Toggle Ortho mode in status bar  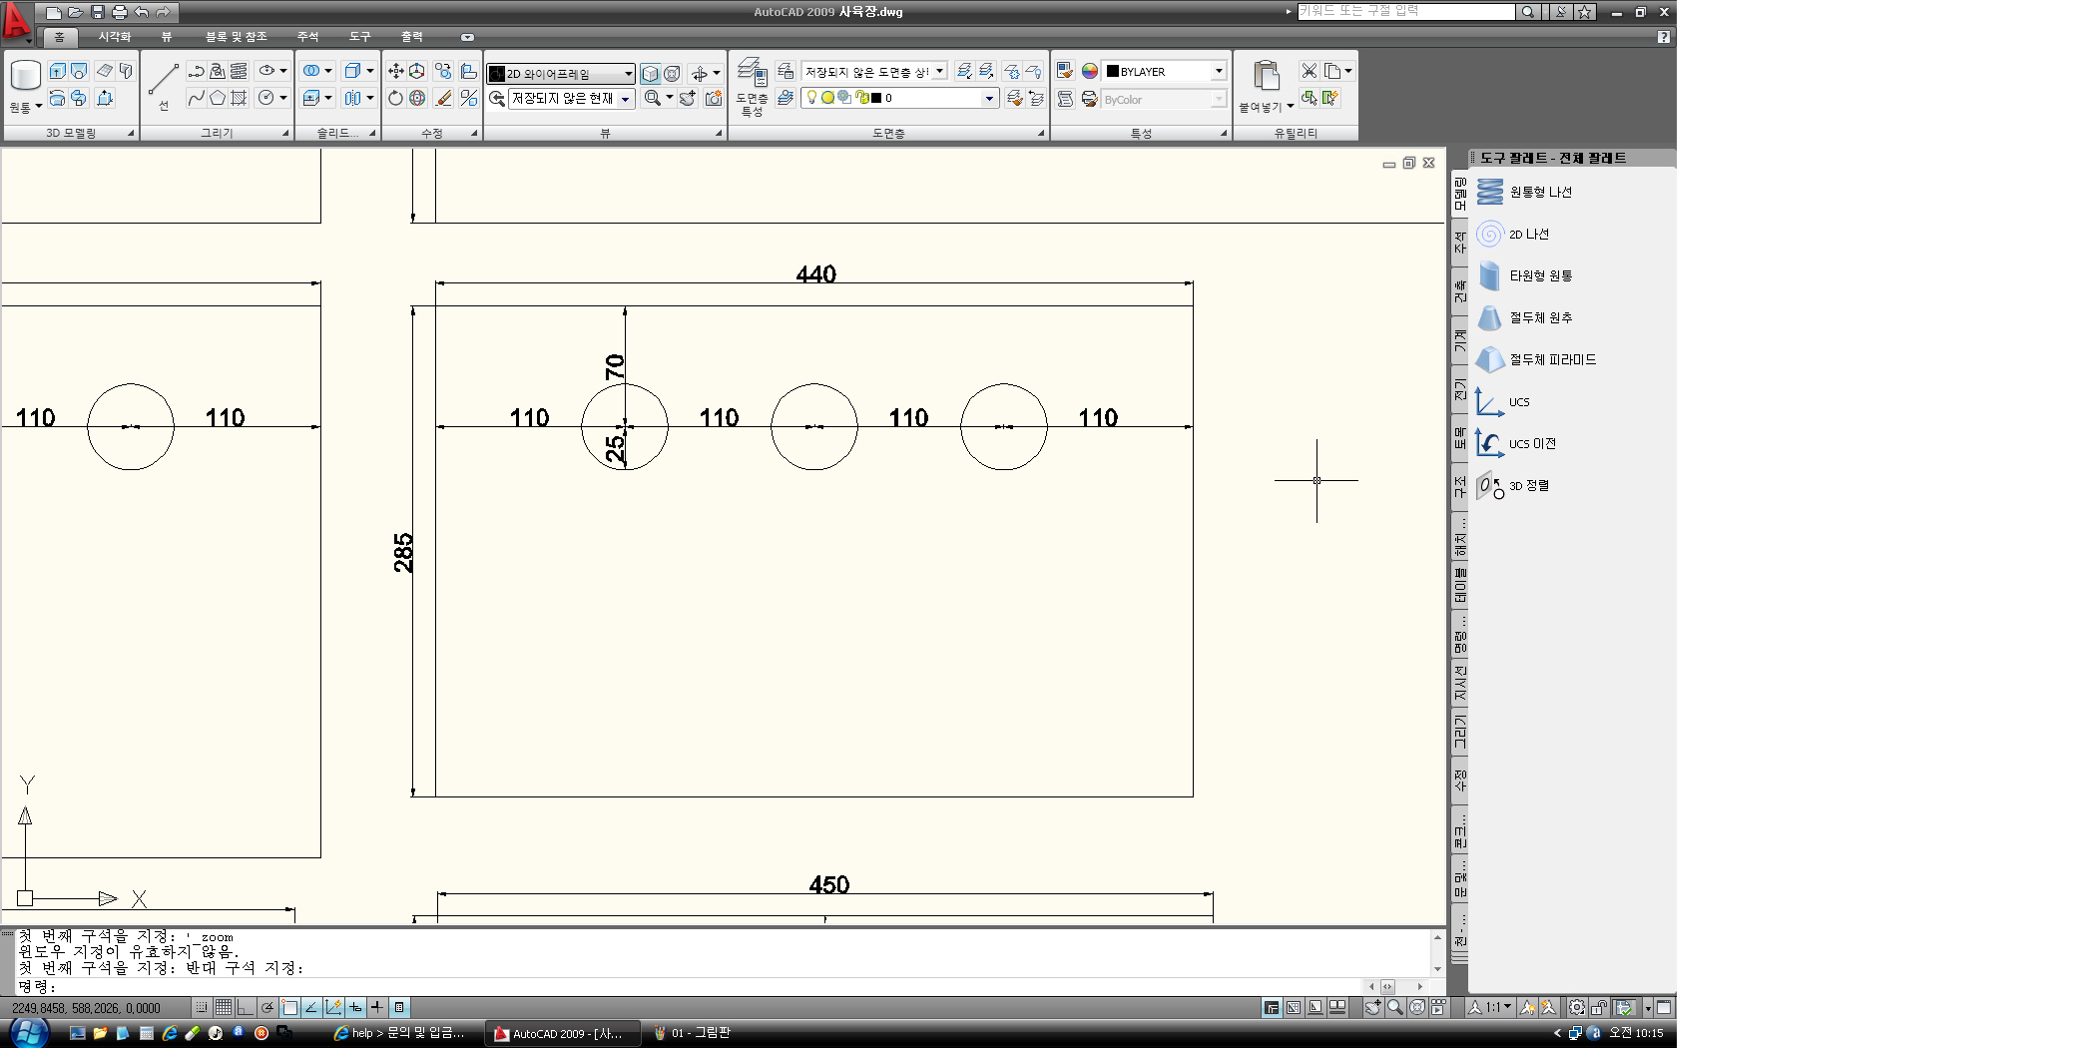[x=246, y=1007]
